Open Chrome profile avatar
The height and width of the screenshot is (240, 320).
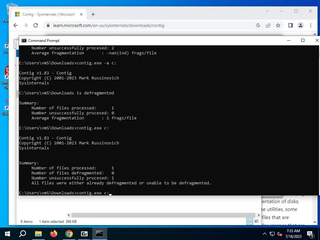[x=300, y=25]
